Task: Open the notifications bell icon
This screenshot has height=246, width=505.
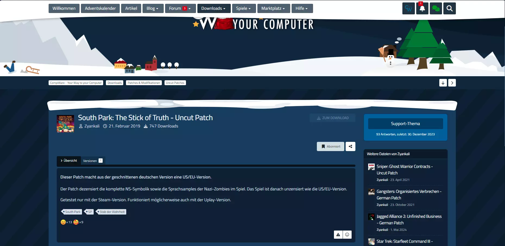Action: tap(422, 8)
